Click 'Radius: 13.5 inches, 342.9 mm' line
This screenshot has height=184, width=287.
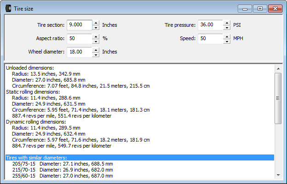[x=46, y=74]
